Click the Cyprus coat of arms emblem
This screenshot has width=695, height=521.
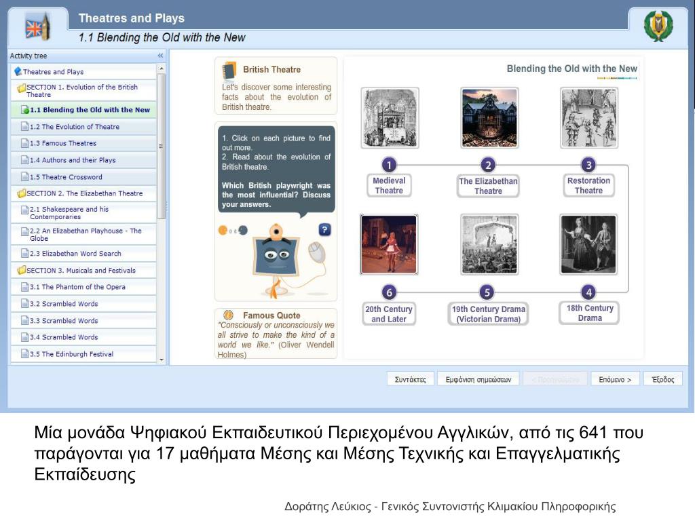pyautogui.click(x=658, y=26)
